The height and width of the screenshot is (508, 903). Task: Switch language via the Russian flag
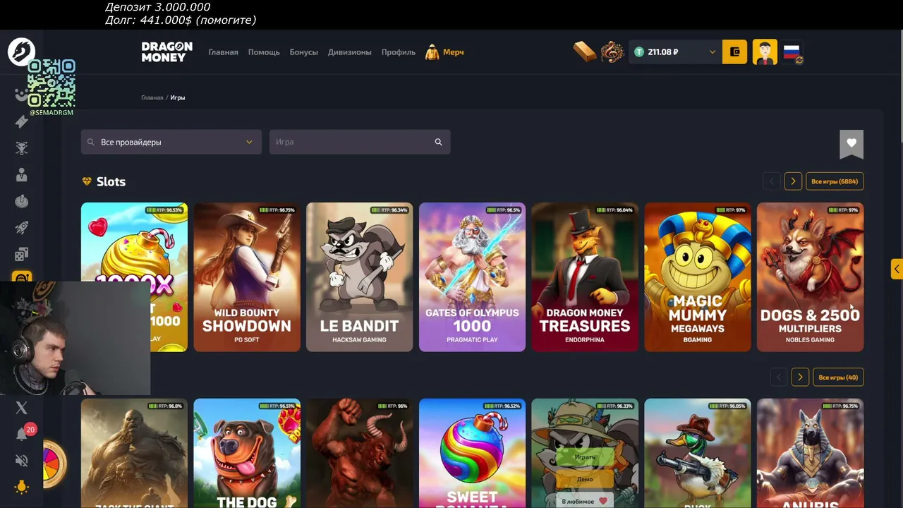point(792,52)
